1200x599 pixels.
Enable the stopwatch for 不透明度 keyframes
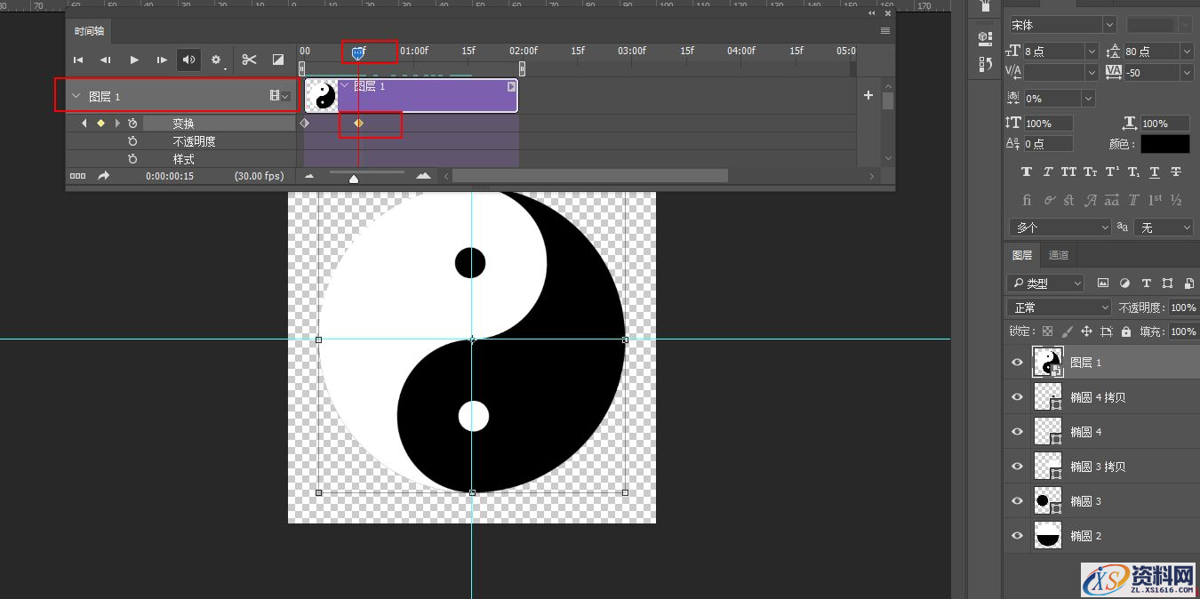(x=132, y=140)
